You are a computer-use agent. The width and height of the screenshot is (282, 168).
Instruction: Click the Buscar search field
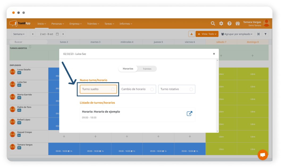[x=28, y=42]
